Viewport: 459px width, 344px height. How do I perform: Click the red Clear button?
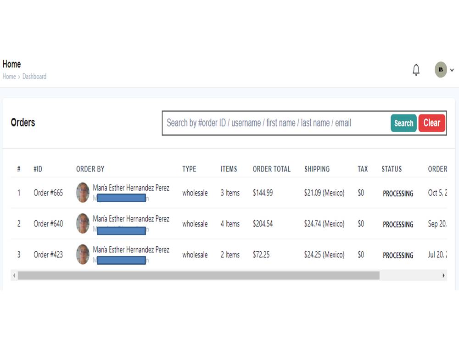point(432,123)
